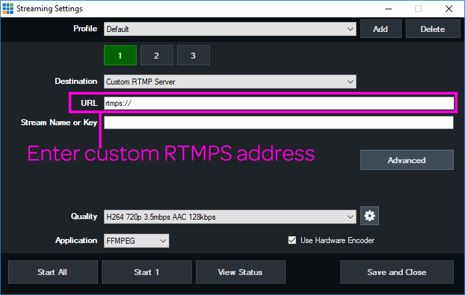
Task: Click the Stream Name or Key field
Action: pyautogui.click(x=278, y=123)
